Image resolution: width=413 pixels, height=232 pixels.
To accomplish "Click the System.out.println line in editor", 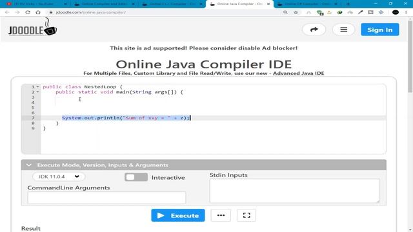I will tap(126, 118).
